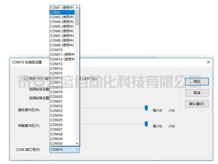The height and width of the screenshot is (164, 218).
Task: Select COM20 from the port list
Action: tap(62, 97)
